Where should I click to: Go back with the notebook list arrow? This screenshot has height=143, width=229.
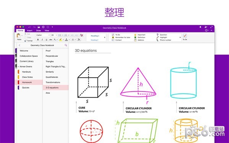pyautogui.click(x=19, y=45)
